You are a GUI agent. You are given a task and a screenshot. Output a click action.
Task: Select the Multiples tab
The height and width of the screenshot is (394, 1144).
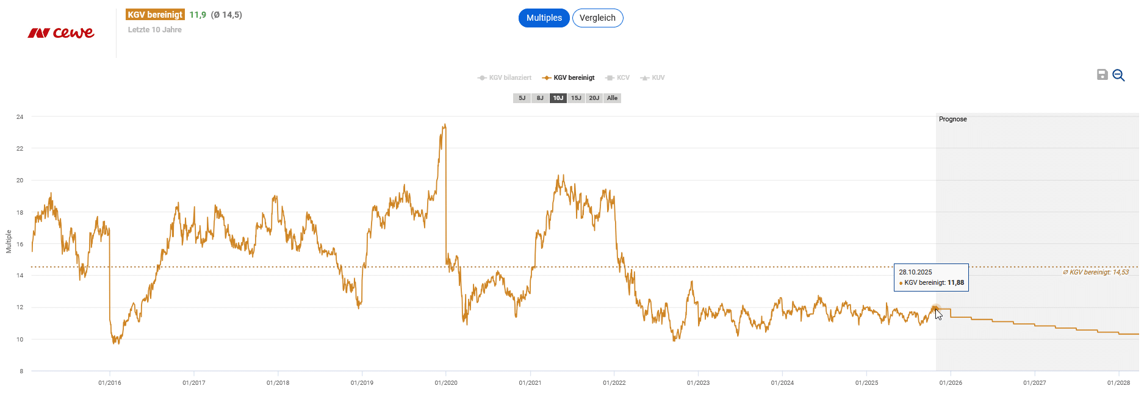click(544, 18)
